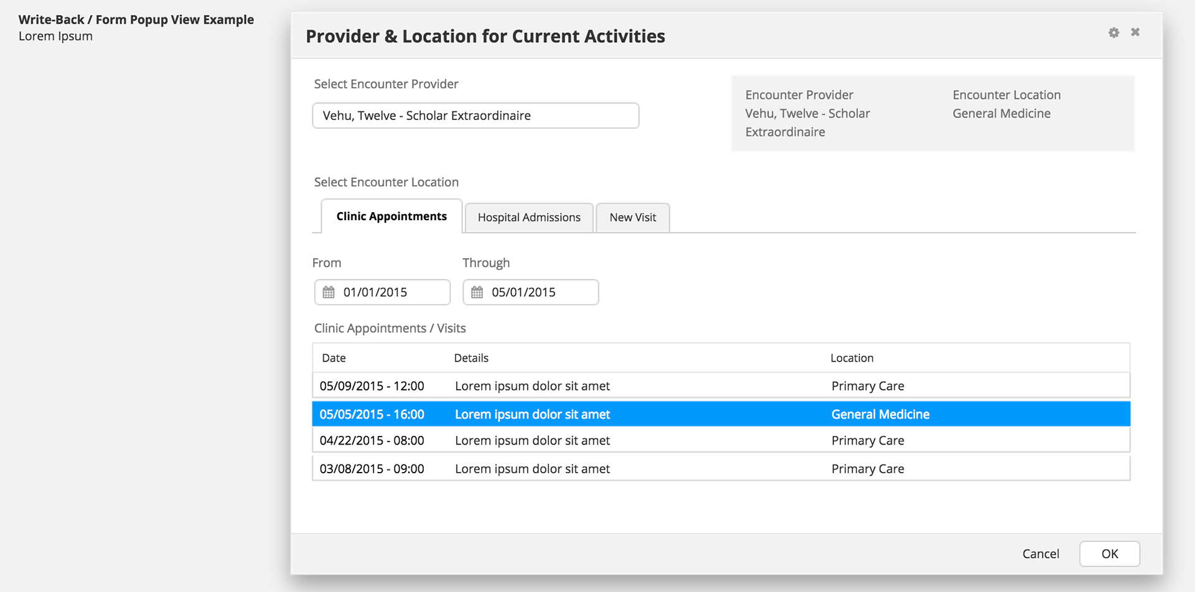Click the Details column header
Screen dimensions: 1195x592
click(471, 358)
